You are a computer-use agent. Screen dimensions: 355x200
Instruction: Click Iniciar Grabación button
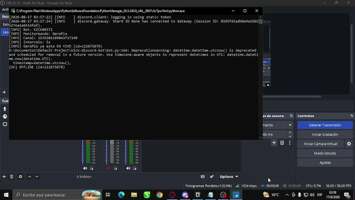tap(325, 134)
